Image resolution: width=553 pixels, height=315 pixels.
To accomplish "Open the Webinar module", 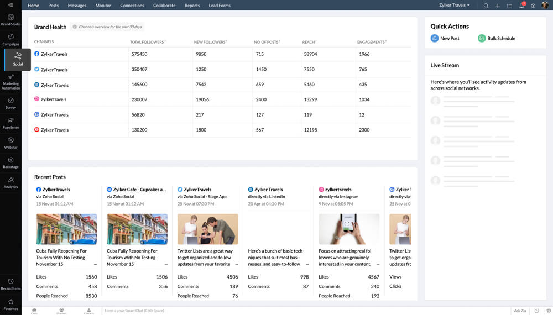I will [11, 143].
